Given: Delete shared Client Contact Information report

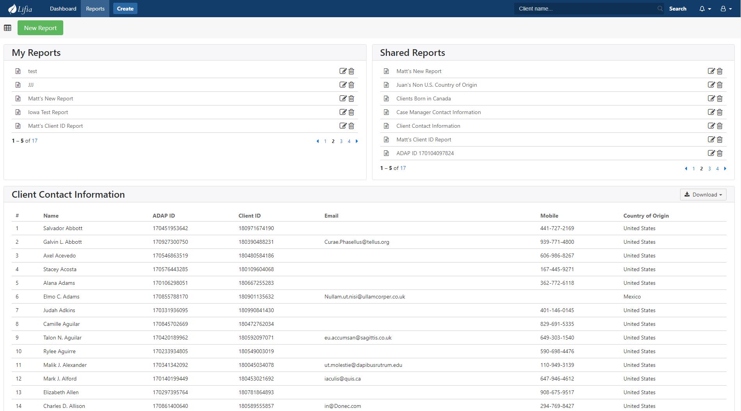Looking at the screenshot, I should [720, 126].
